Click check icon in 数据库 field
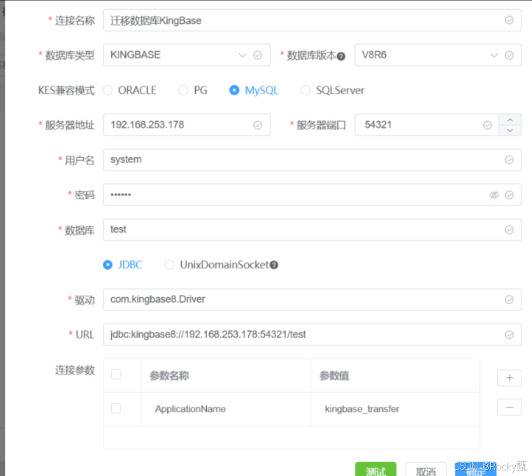The image size is (532, 476). click(509, 230)
